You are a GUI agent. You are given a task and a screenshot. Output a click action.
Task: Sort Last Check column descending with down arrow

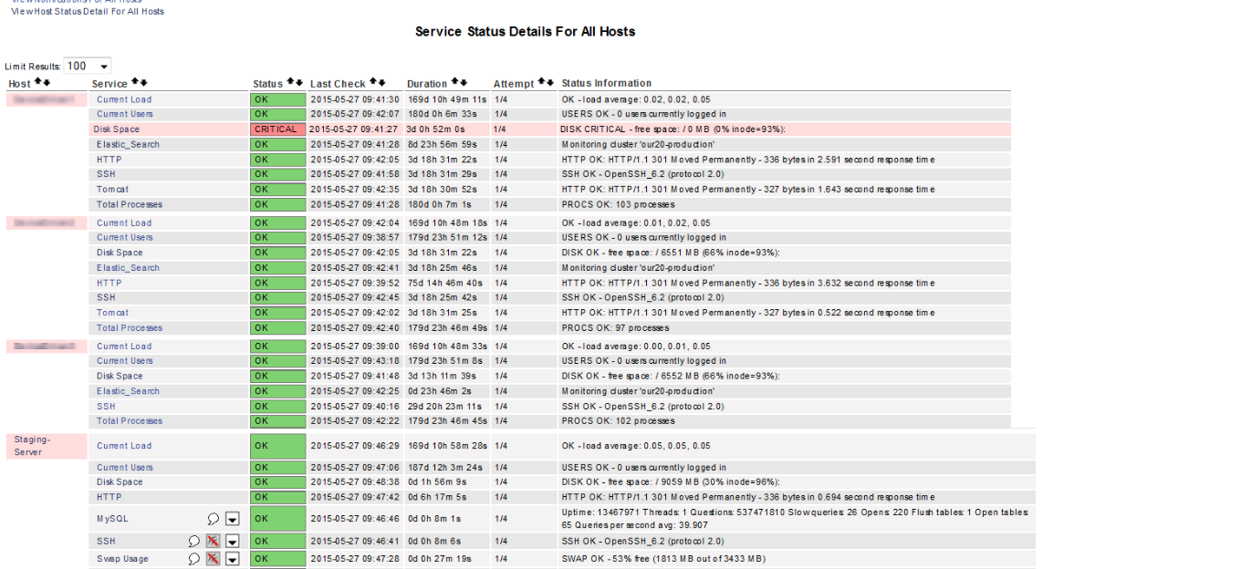(x=382, y=83)
